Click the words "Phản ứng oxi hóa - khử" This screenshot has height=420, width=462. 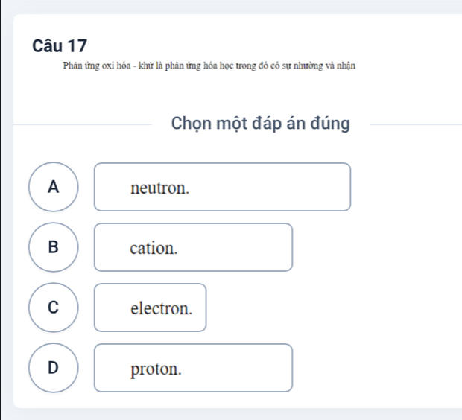click(101, 66)
